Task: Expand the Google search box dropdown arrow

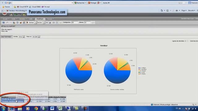Action: pyautogui.click(x=72, y=3)
